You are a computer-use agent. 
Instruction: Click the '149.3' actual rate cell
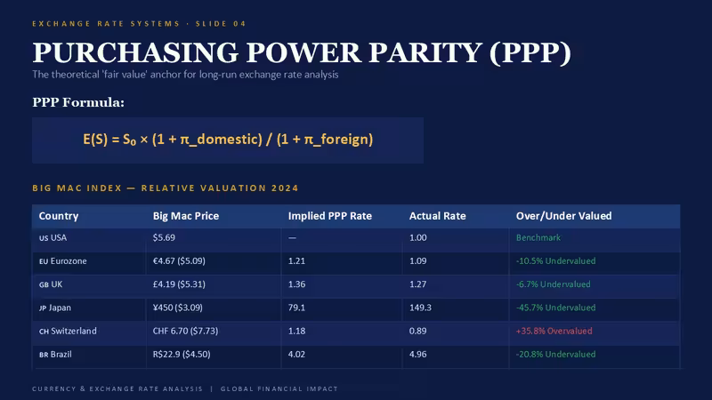420,308
